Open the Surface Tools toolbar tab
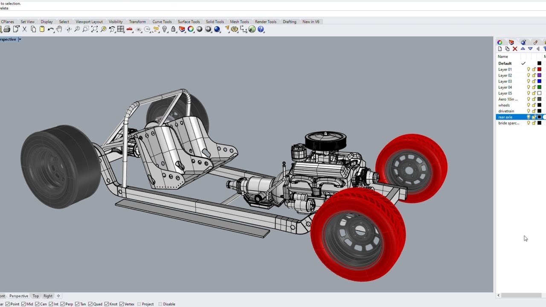This screenshot has height=307, width=546. tap(189, 22)
